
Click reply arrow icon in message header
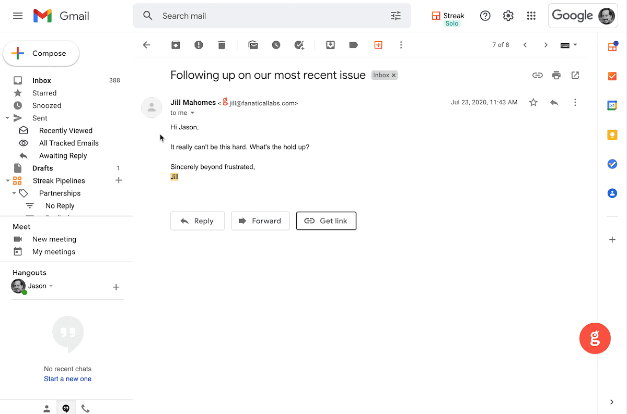[554, 102]
